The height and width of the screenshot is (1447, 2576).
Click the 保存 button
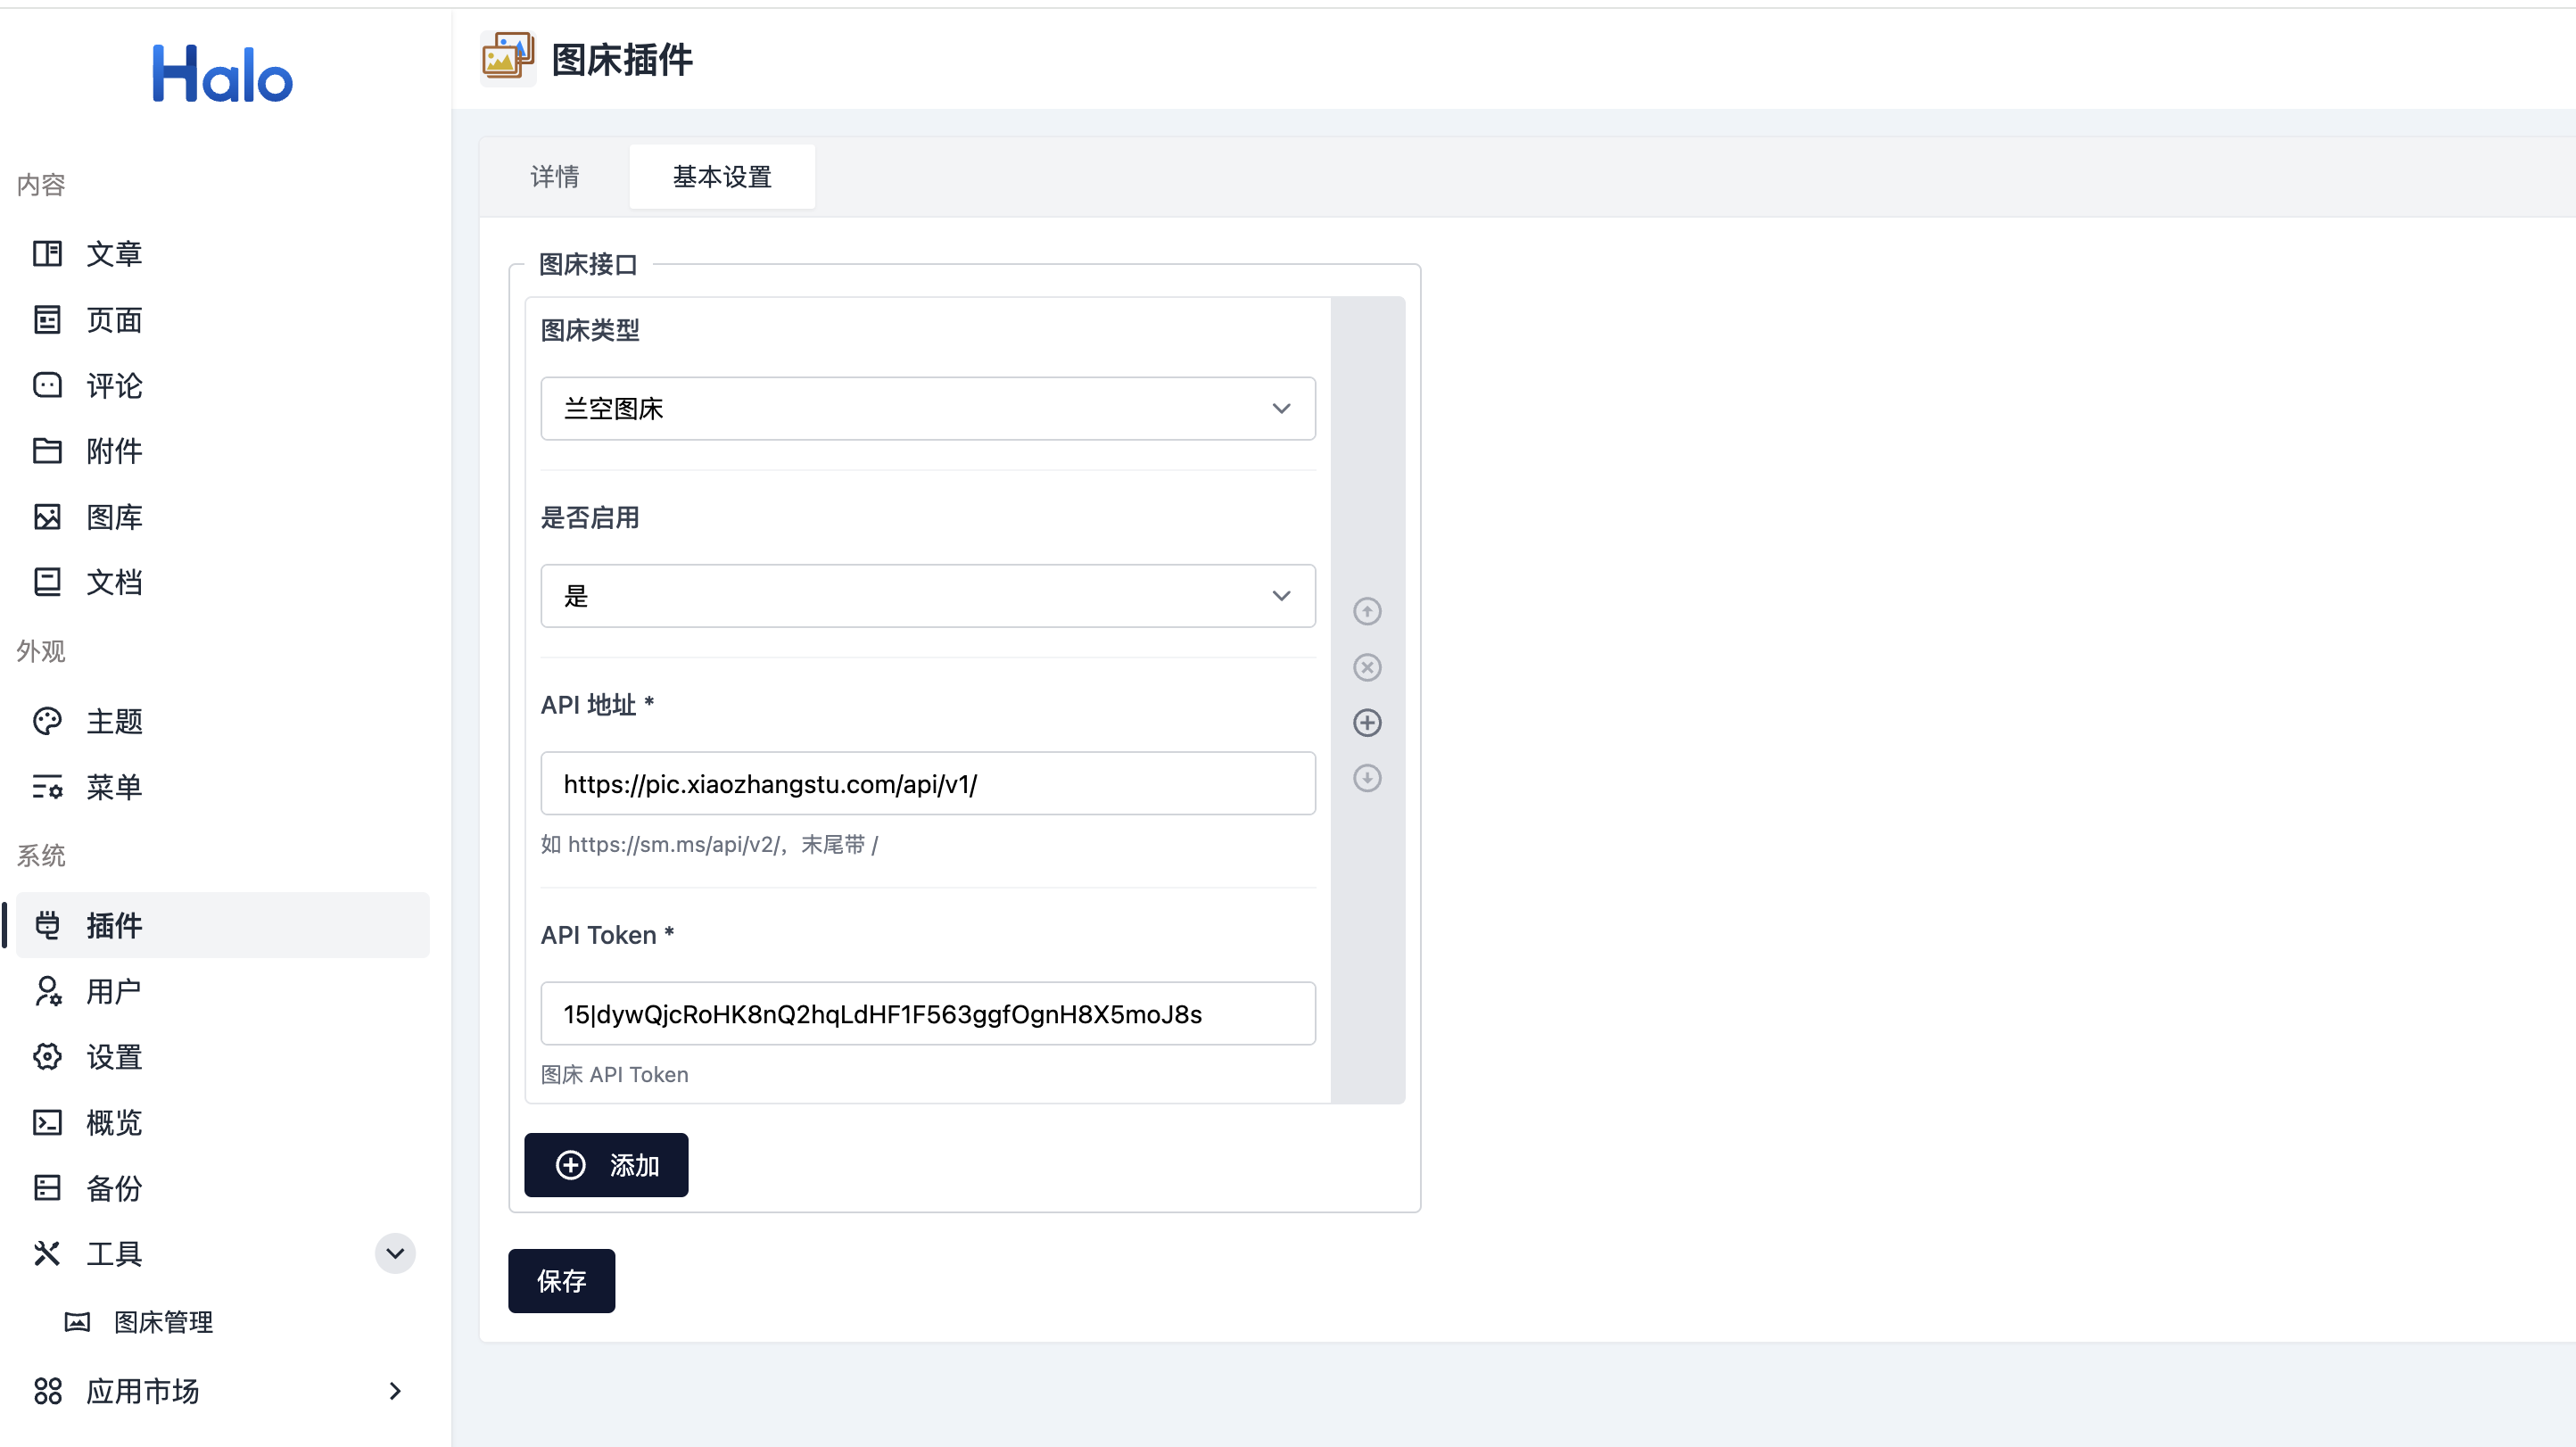[561, 1281]
